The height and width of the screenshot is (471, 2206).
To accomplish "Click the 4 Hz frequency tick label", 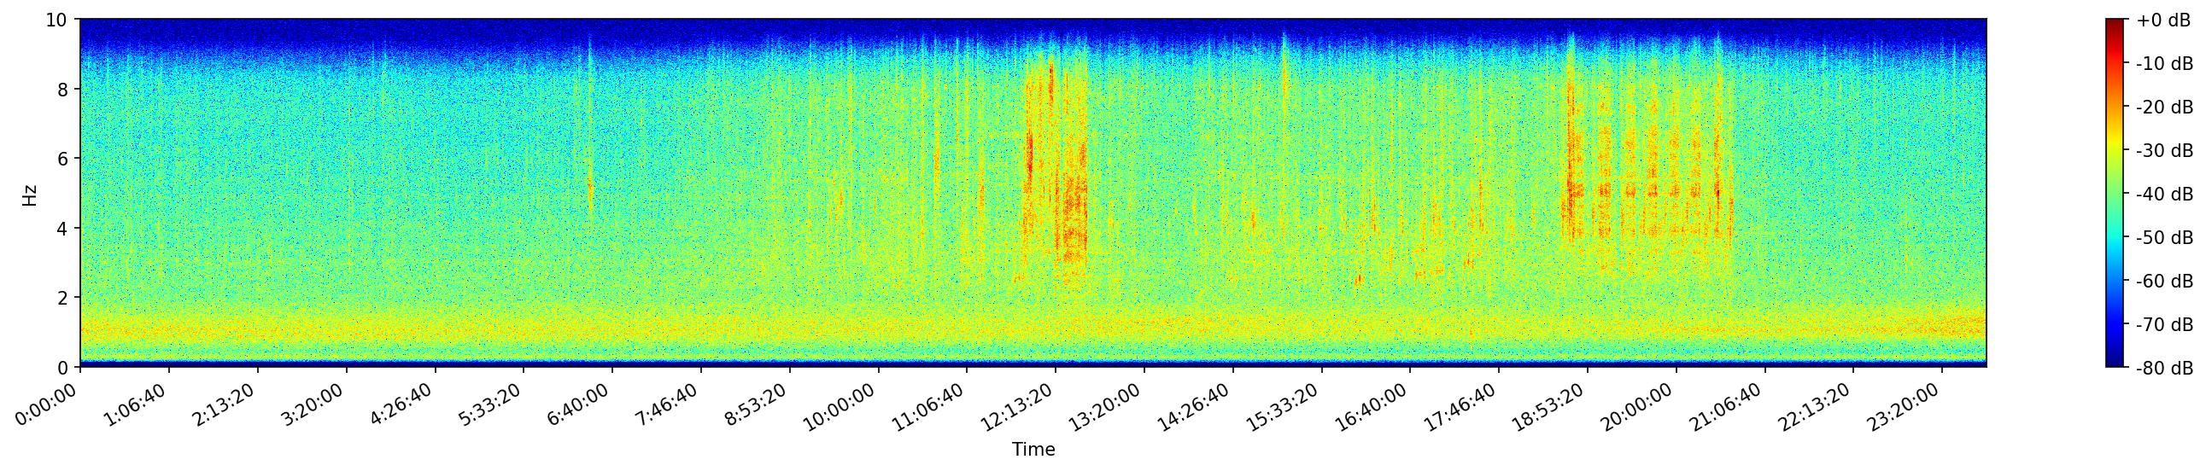I will (x=62, y=228).
